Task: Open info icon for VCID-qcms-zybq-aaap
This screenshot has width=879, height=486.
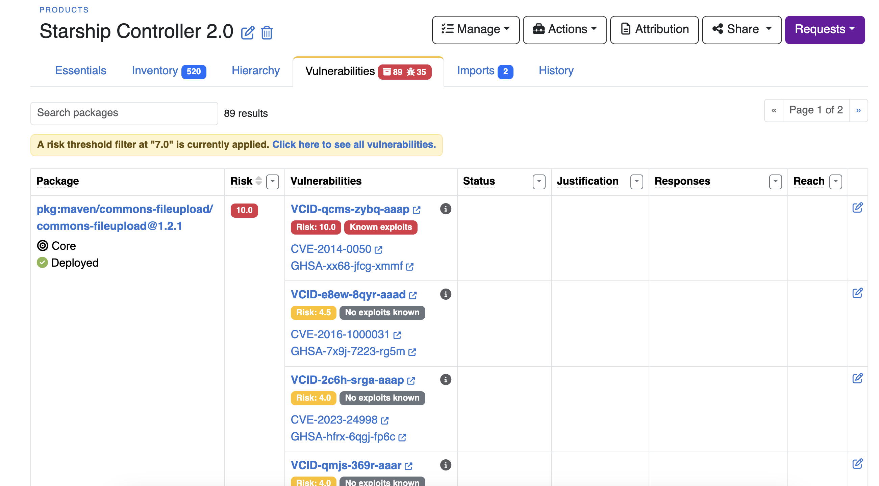Action: tap(445, 209)
